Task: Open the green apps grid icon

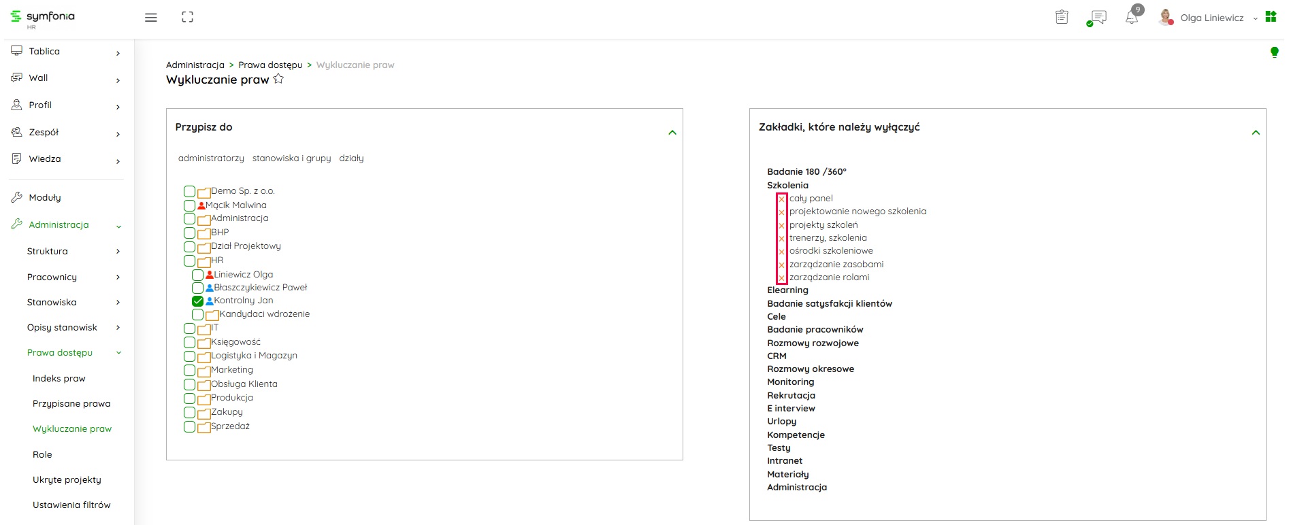Action: click(x=1271, y=17)
